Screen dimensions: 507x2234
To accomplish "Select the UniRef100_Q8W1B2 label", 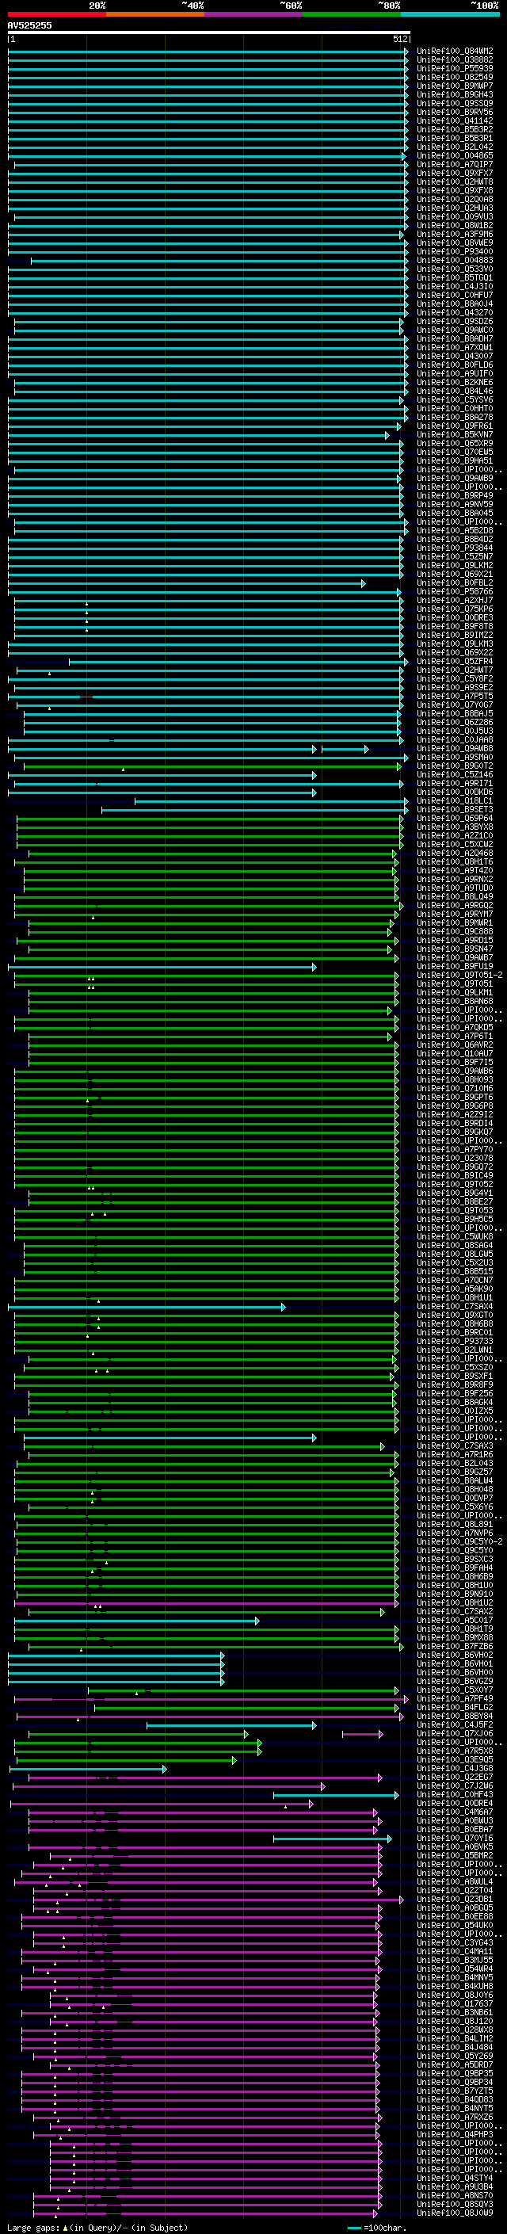I will click(x=455, y=226).
